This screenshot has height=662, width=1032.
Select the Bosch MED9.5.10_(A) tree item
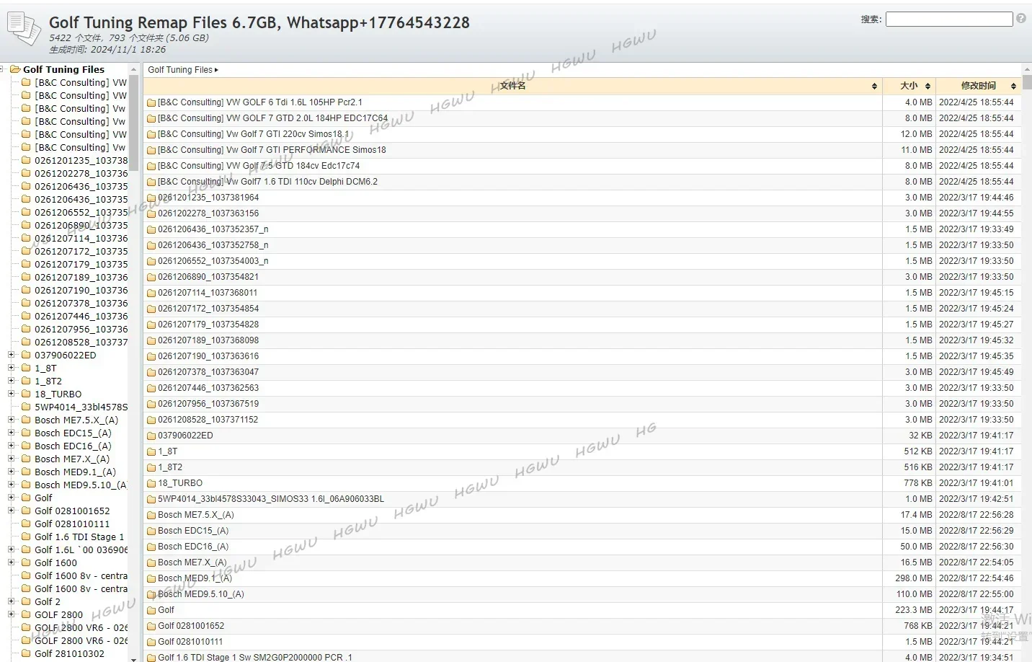(81, 485)
